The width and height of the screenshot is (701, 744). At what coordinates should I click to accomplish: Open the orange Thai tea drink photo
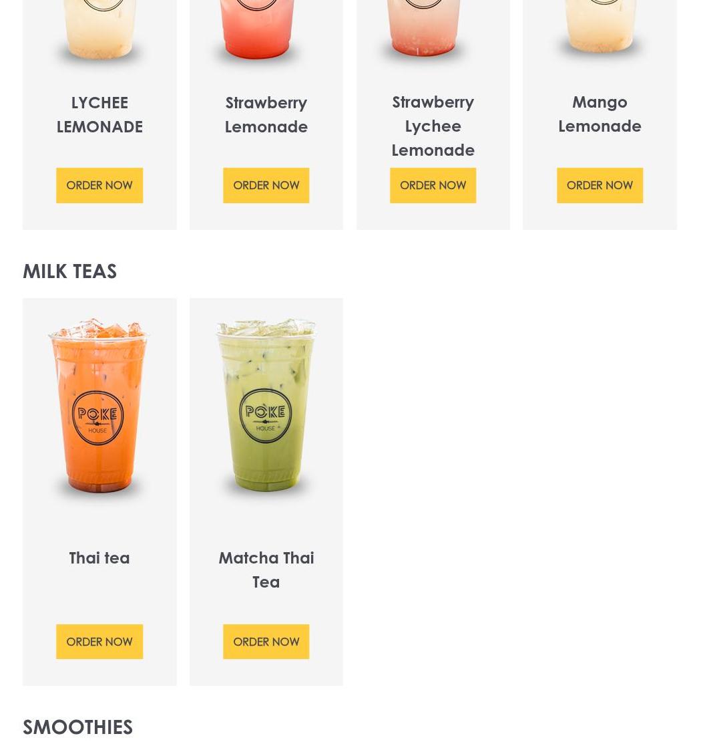99,405
